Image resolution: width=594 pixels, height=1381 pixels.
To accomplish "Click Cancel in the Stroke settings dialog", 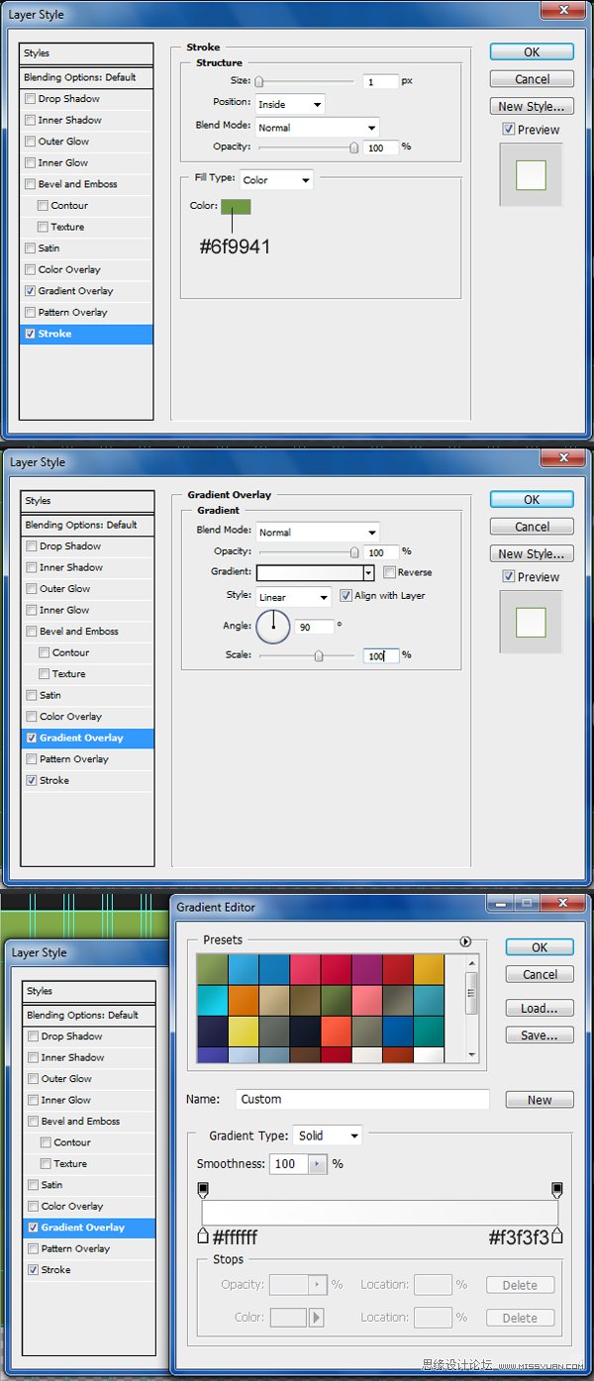I will tap(532, 79).
